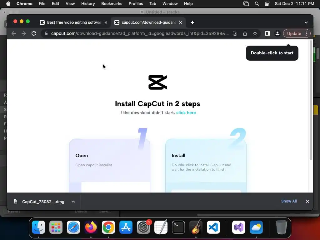The height and width of the screenshot is (240, 320).
Task: Click the install app icon in address bar
Action: pos(235,33)
